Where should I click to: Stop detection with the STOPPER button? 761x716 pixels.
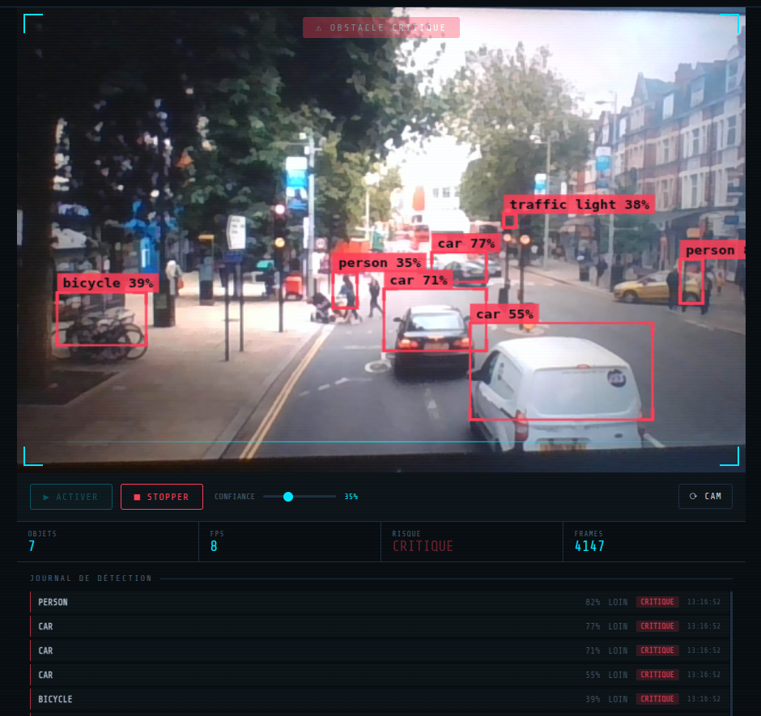click(x=162, y=497)
